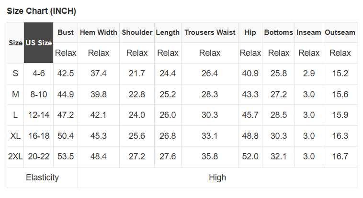Click the Hem Width column header
This screenshot has height=198, width=363.
click(x=99, y=32)
